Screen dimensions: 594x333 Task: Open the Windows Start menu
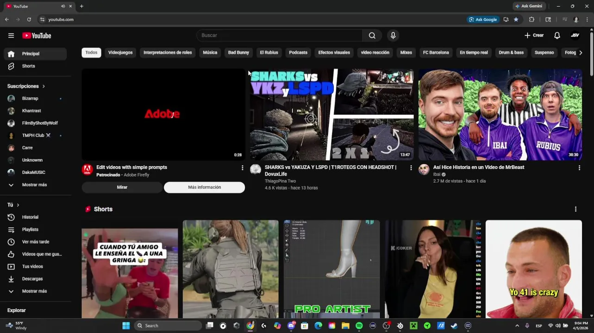point(126,326)
